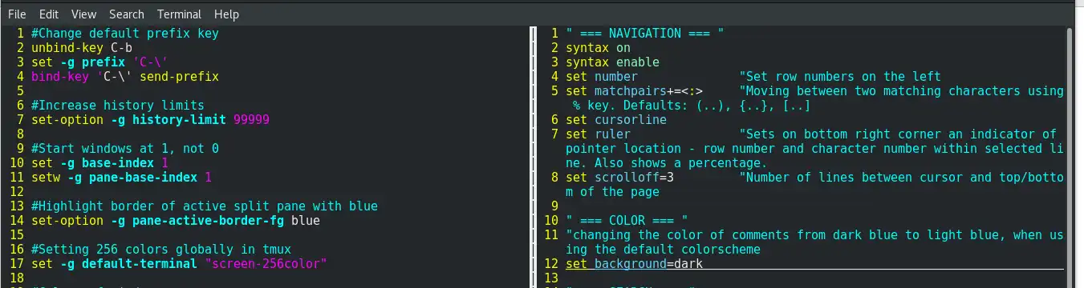This screenshot has width=1084, height=288.
Task: Open the Edit menu
Action: 49,14
